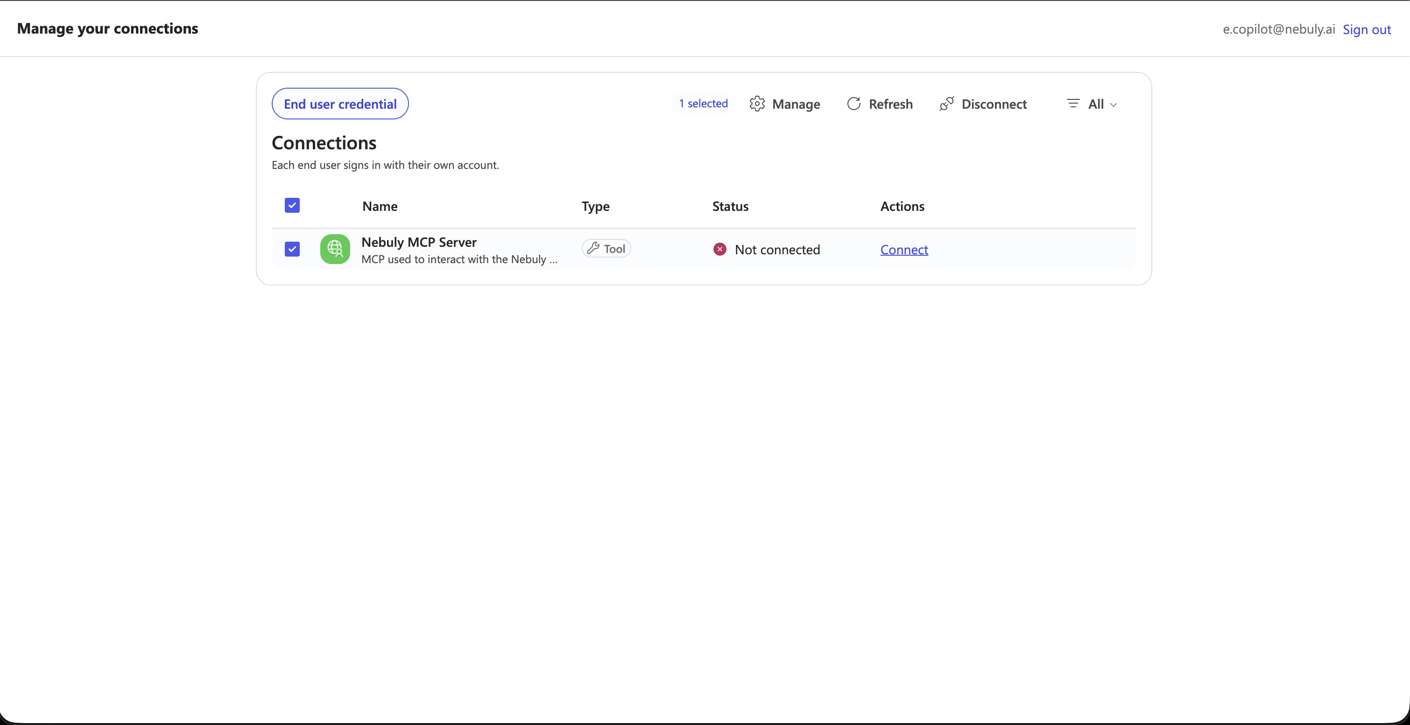
Task: Click the 'Connections' section heading
Action: (x=324, y=143)
